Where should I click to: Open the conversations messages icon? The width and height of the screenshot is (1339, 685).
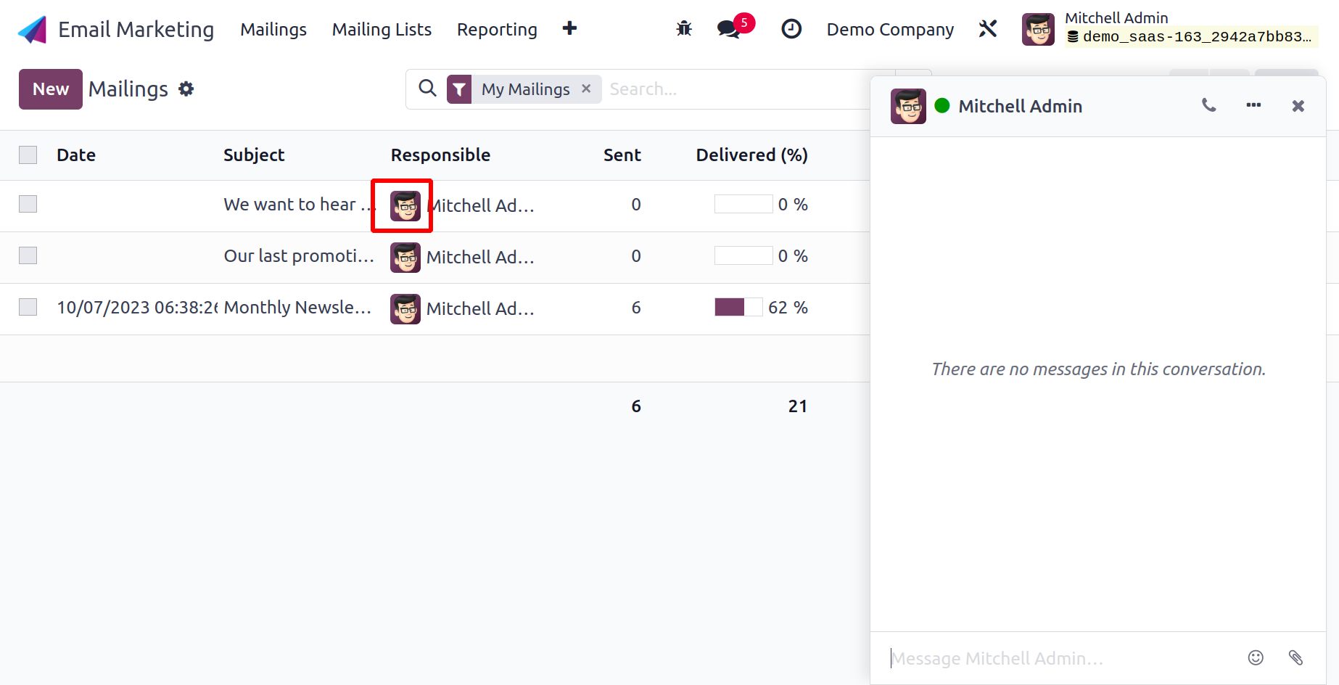tap(728, 29)
